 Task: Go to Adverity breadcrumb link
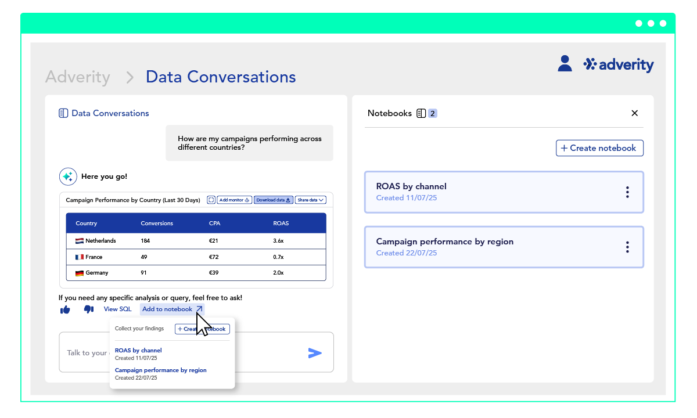(78, 77)
